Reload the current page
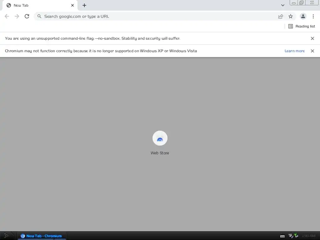 (x=27, y=16)
